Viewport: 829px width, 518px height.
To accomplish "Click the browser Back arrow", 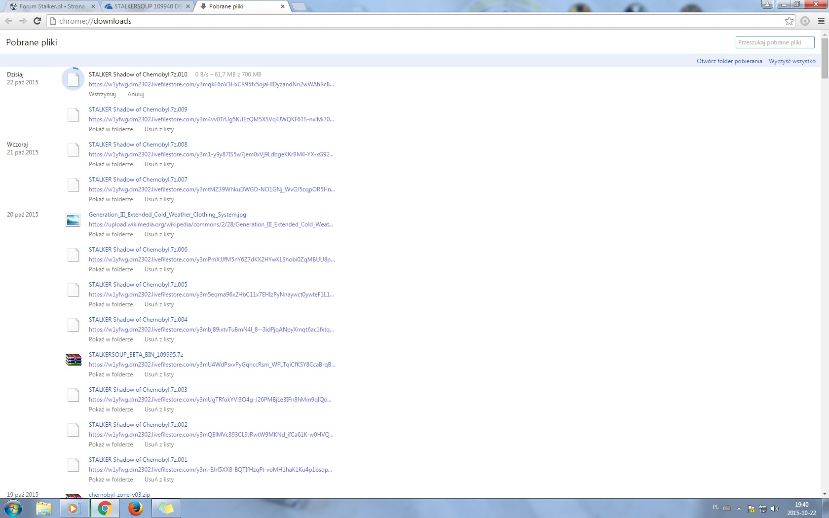I will pyautogui.click(x=8, y=21).
